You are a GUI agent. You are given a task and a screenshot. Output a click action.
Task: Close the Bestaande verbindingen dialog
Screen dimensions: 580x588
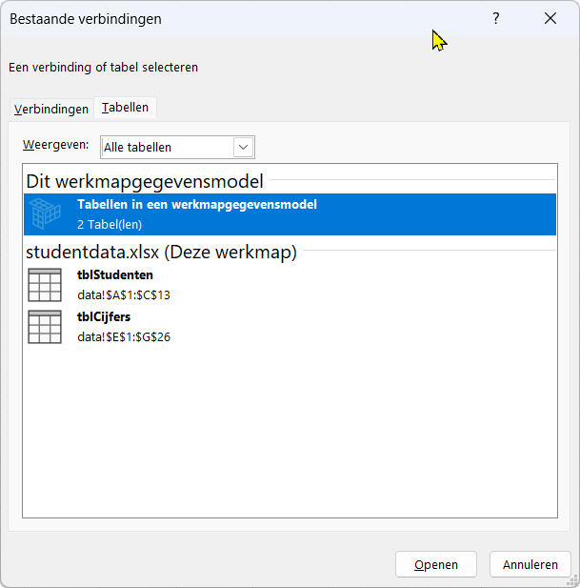pos(550,18)
